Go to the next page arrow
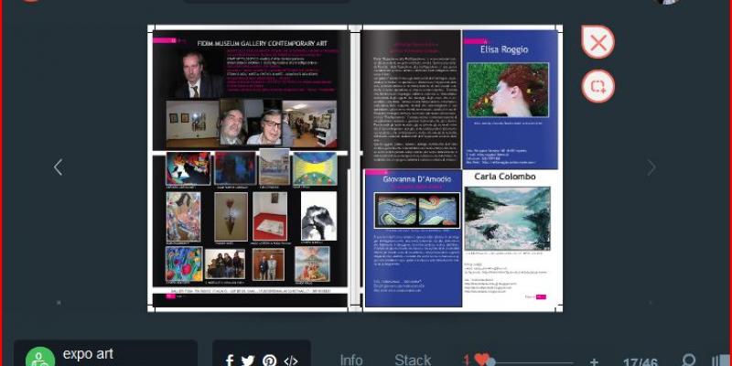Viewport: 732px width, 366px height. tap(651, 167)
